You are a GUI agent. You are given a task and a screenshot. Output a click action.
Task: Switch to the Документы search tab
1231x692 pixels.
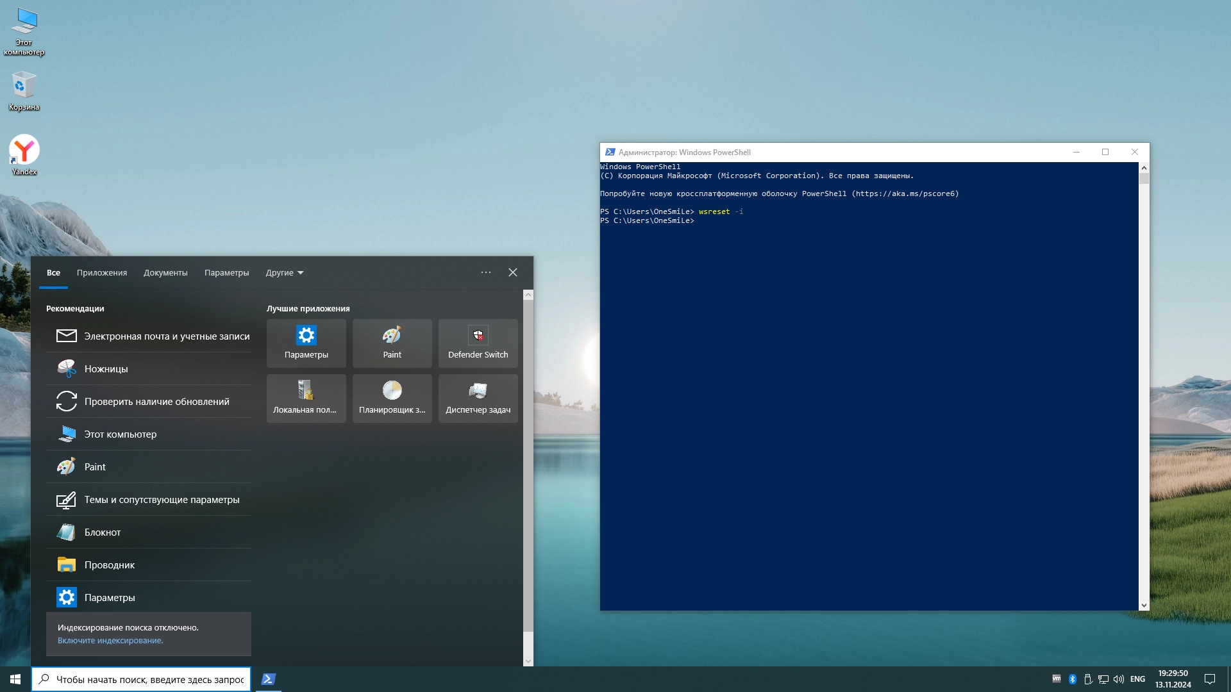click(165, 273)
